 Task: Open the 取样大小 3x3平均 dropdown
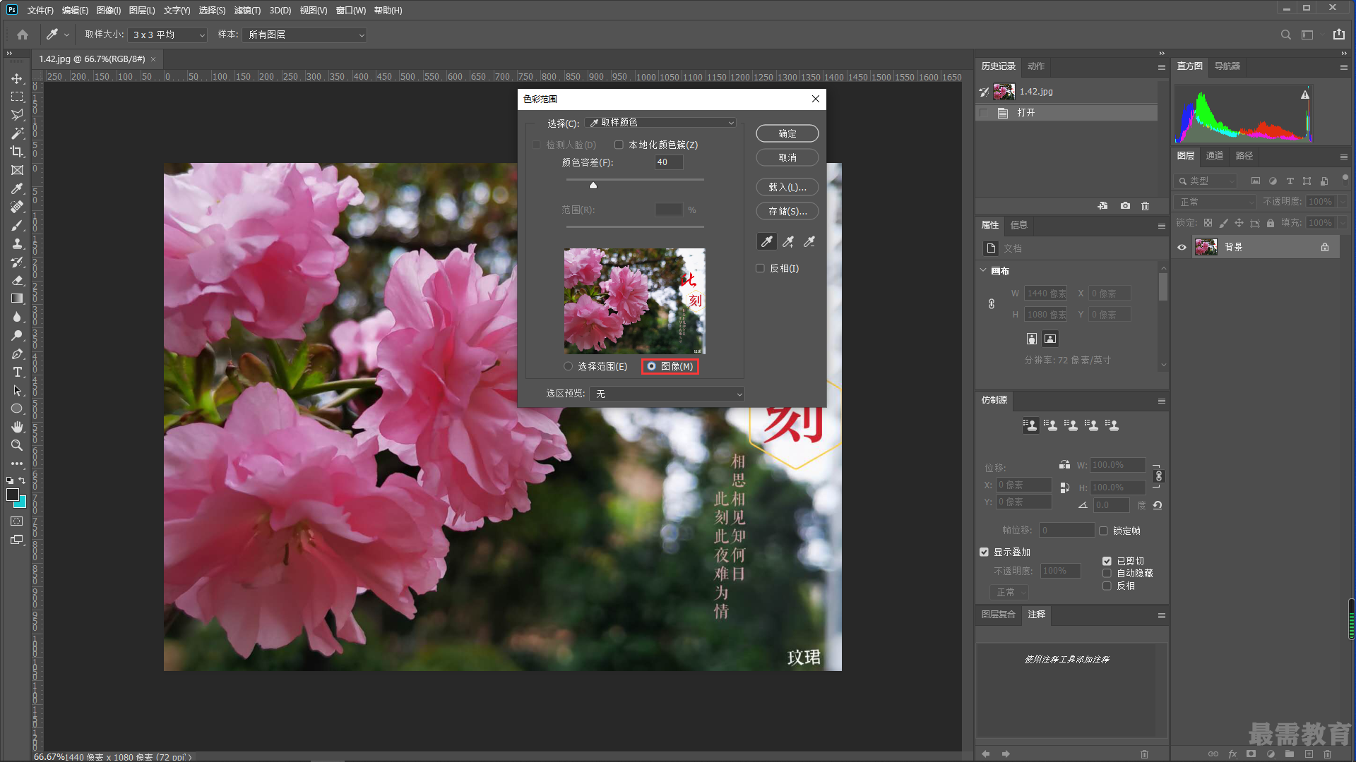pyautogui.click(x=167, y=35)
